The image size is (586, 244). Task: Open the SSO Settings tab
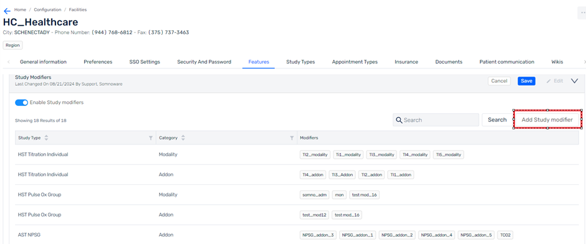(x=145, y=62)
